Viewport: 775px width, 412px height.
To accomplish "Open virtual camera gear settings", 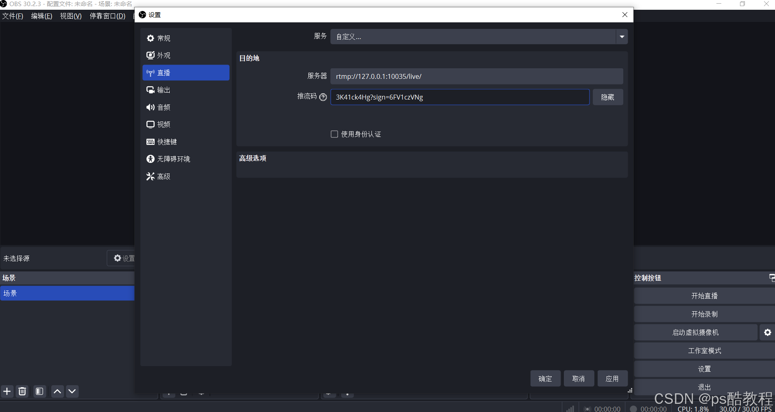I will [x=767, y=332].
